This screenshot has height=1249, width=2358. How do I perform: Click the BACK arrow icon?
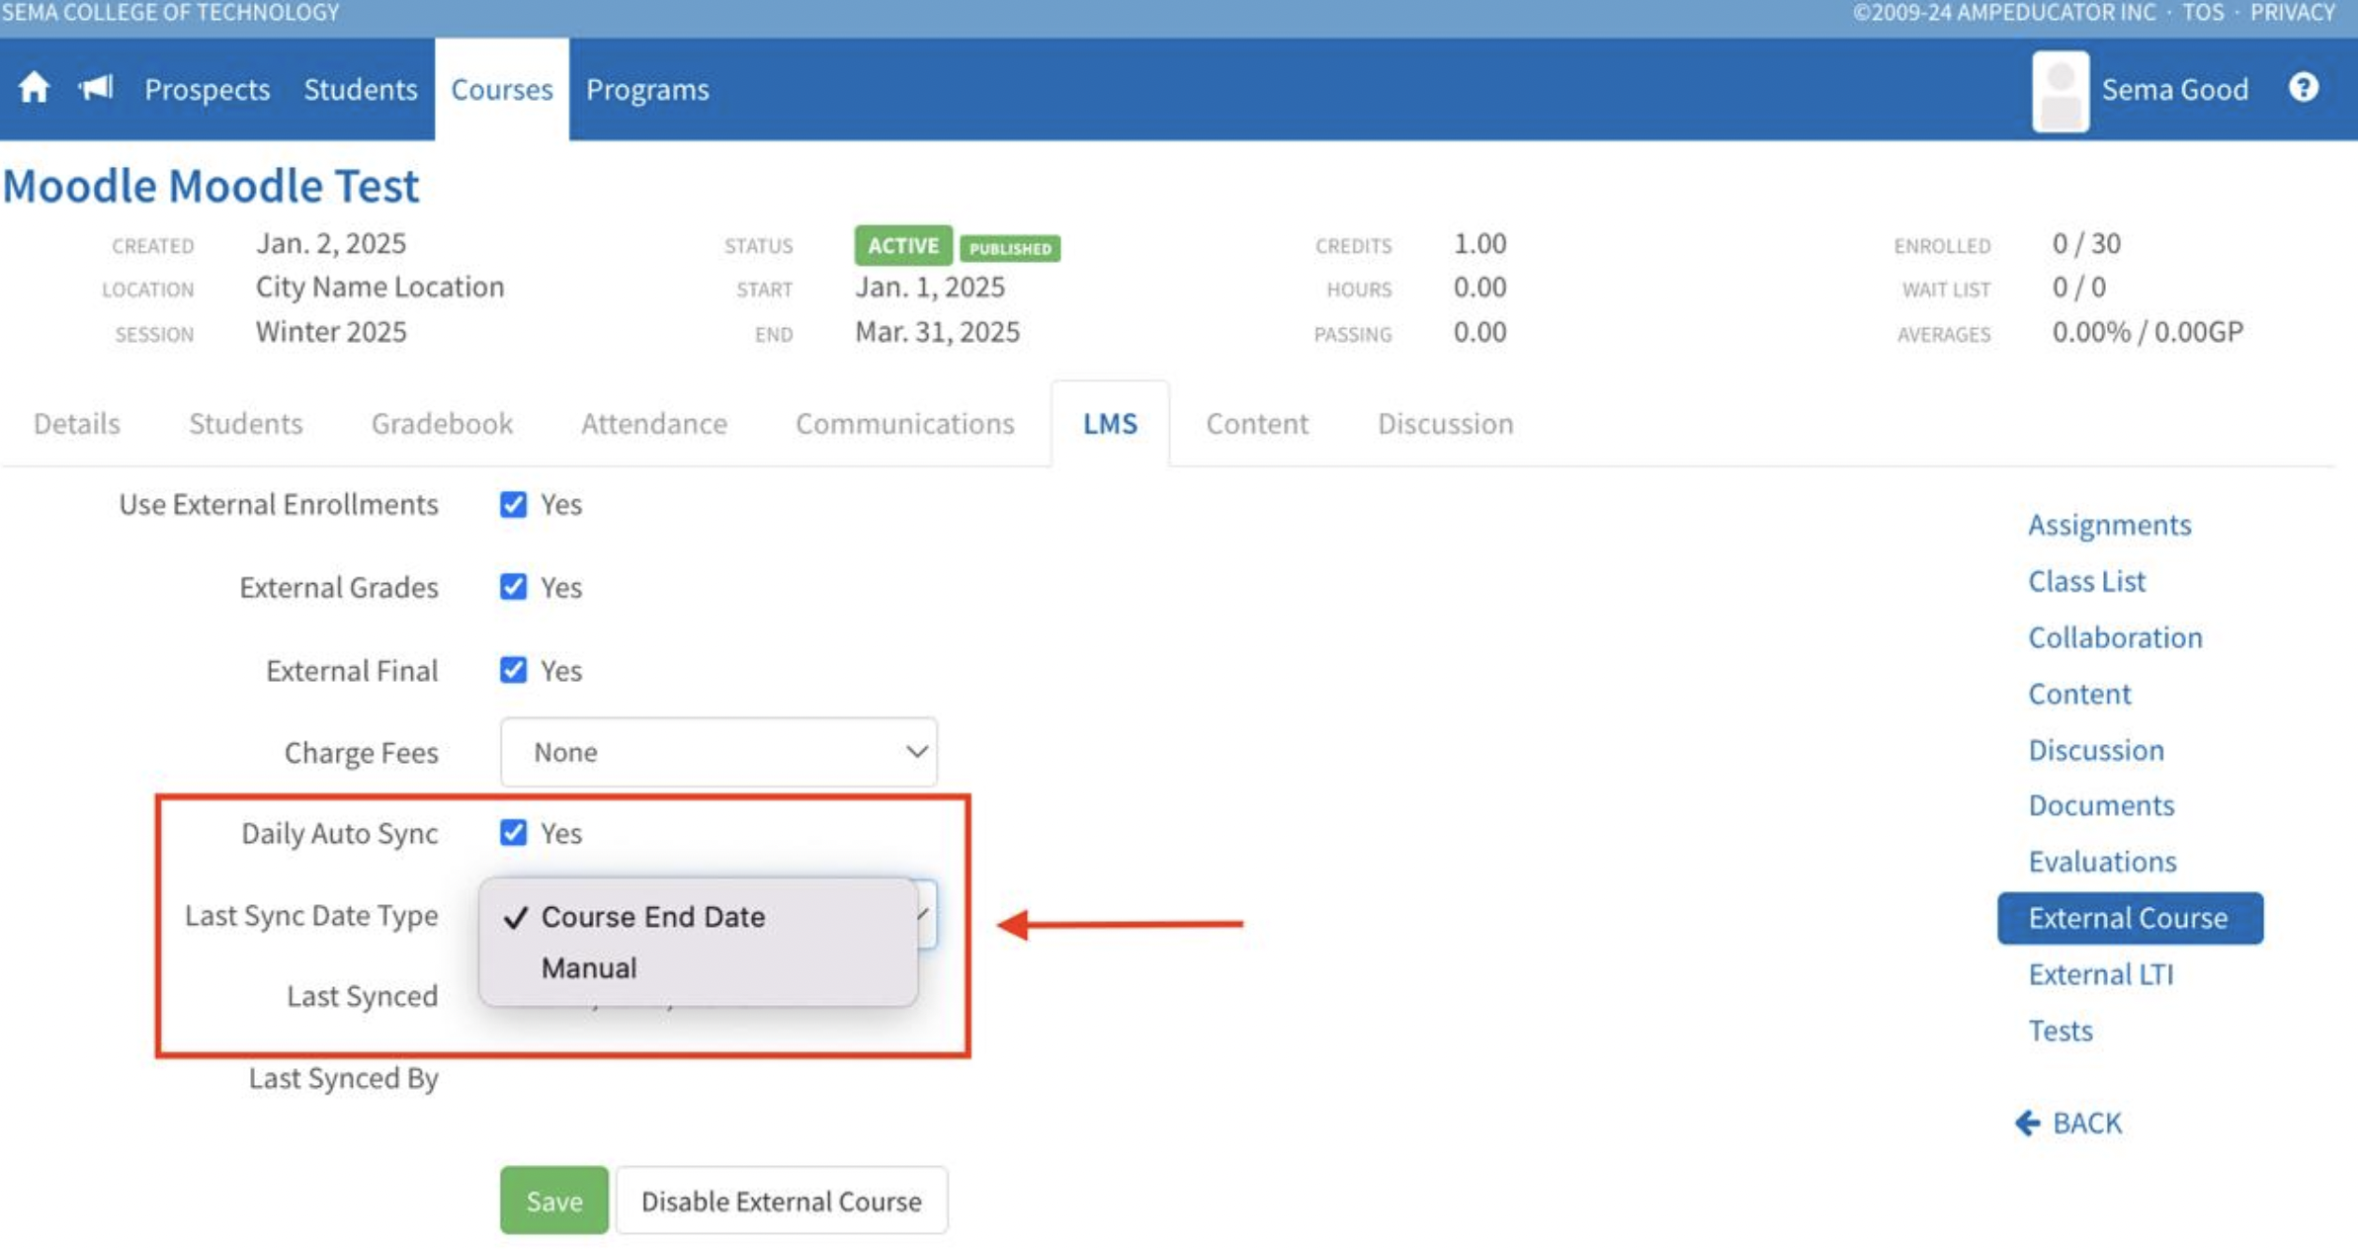point(2027,1123)
